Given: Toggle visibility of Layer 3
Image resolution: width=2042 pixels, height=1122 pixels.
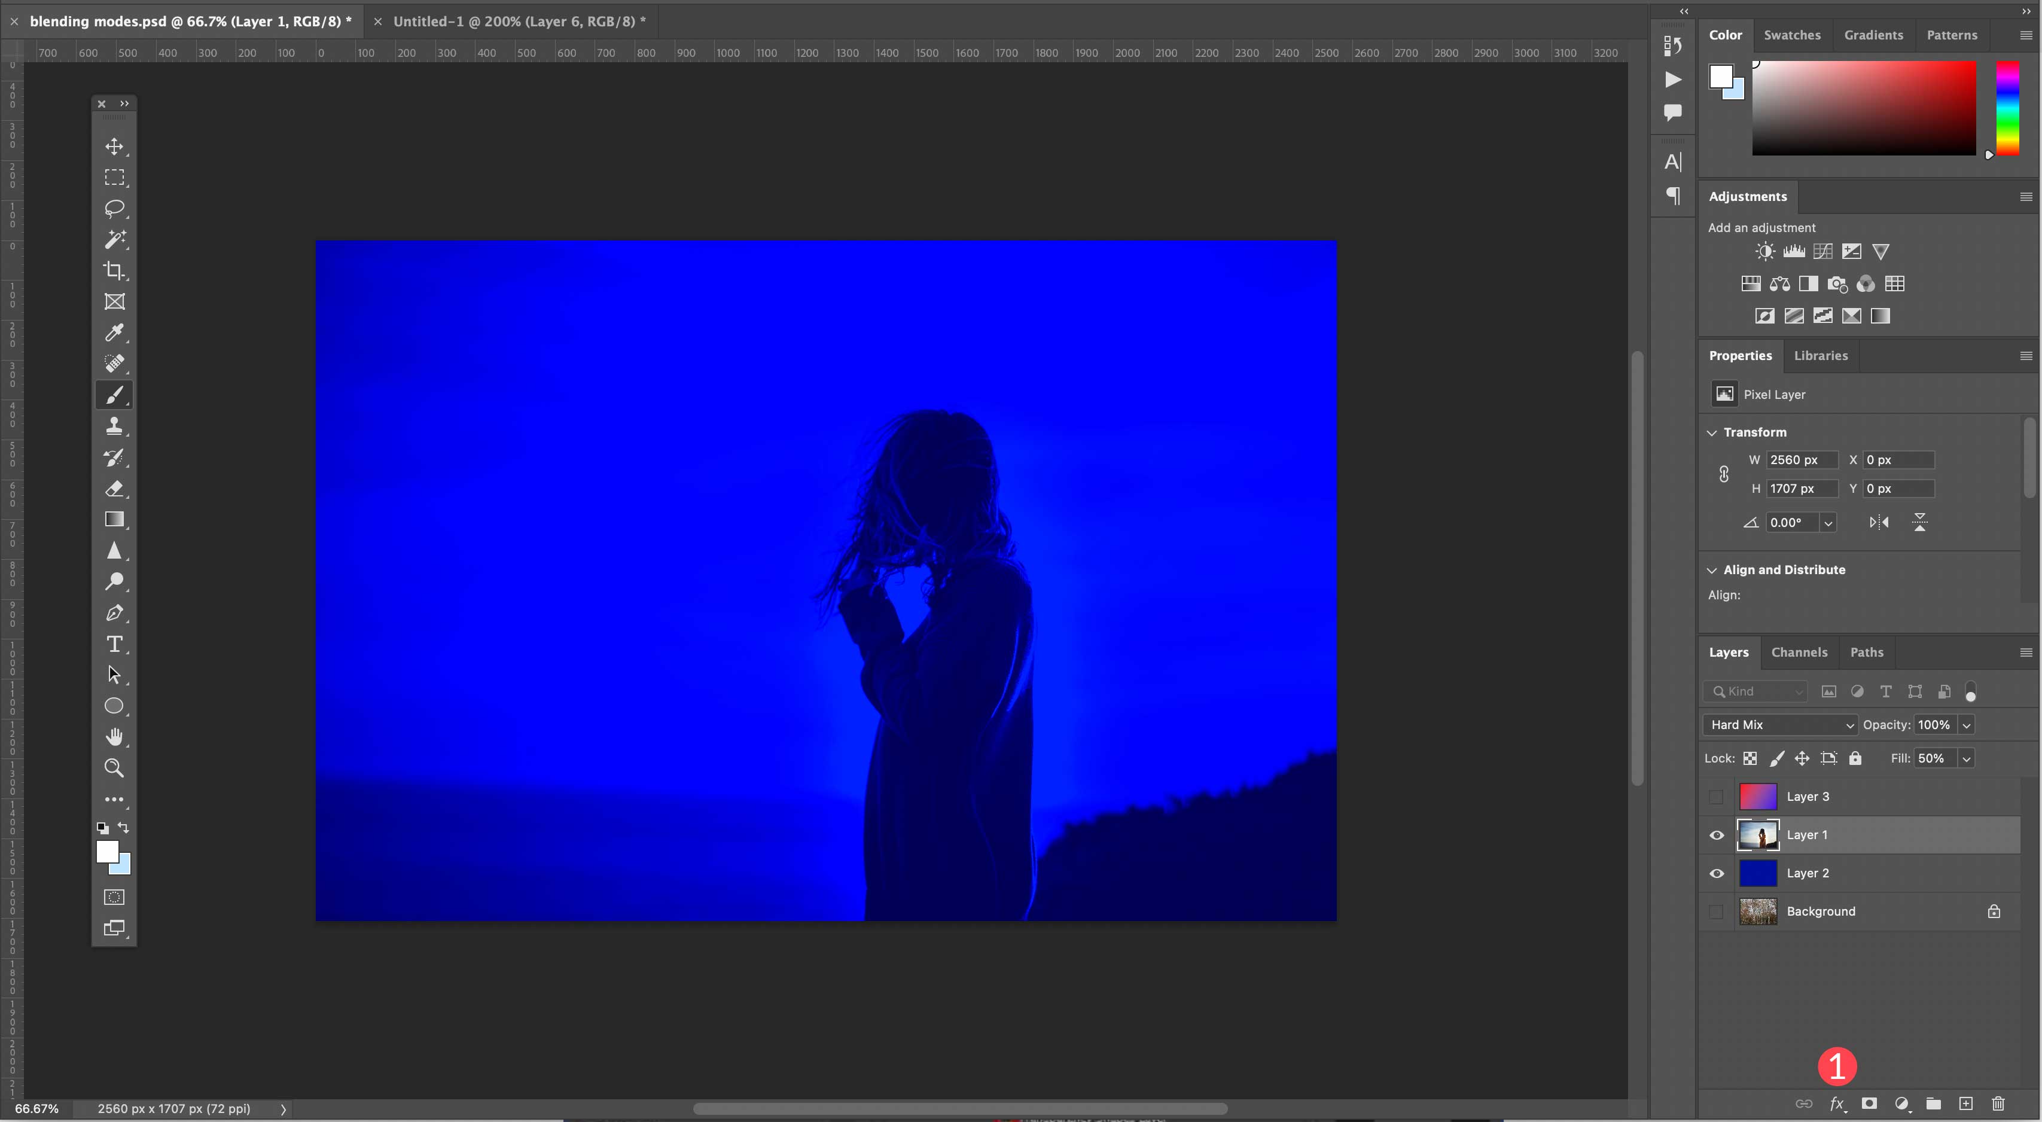Looking at the screenshot, I should pos(1717,794).
